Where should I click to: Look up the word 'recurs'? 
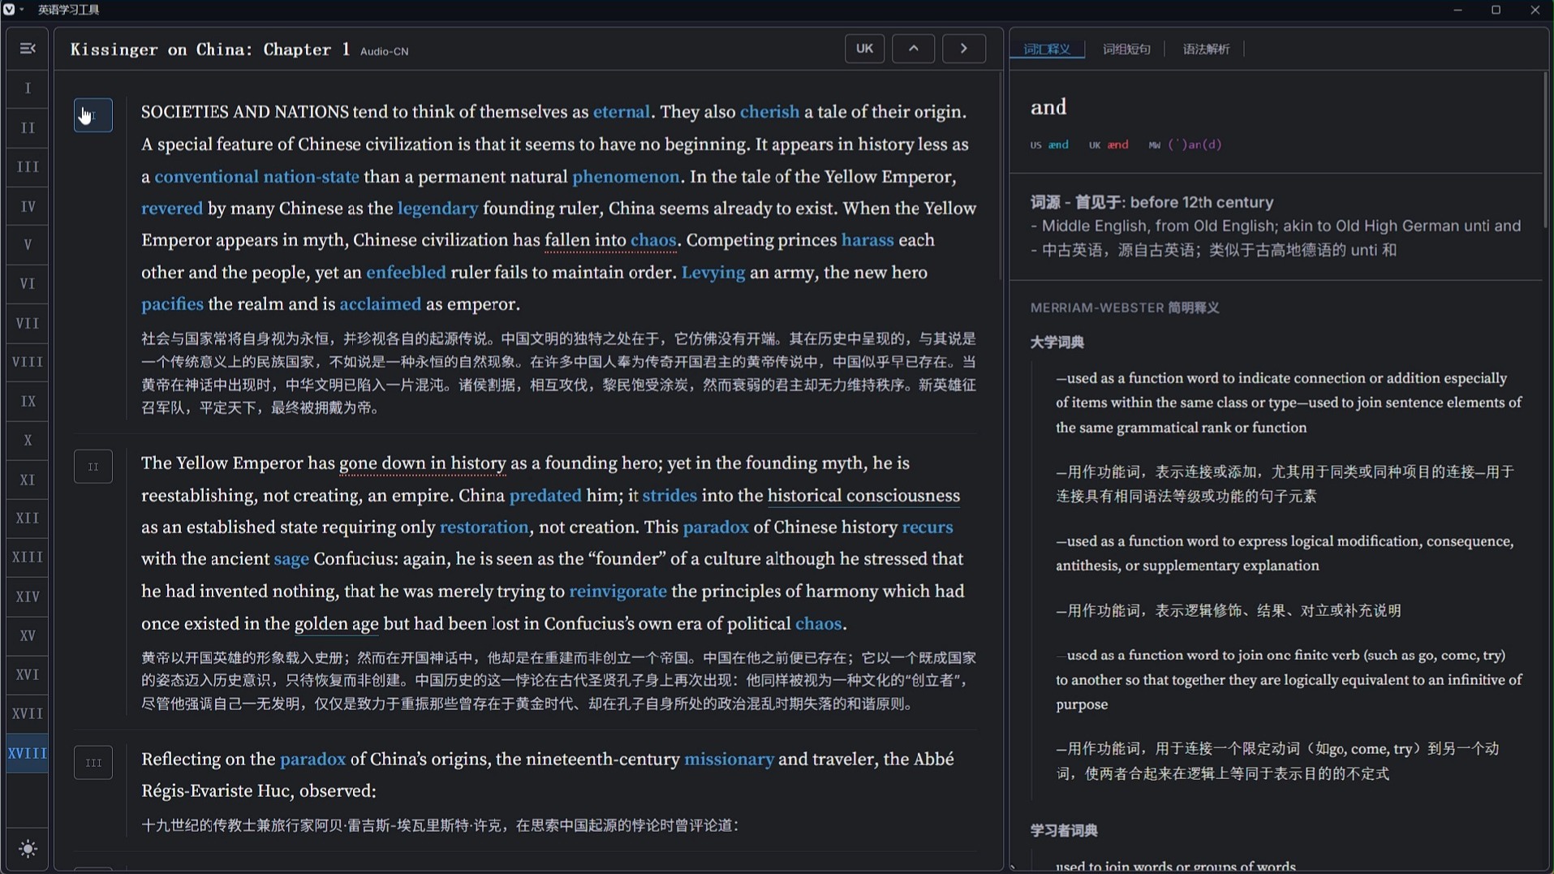[928, 527]
